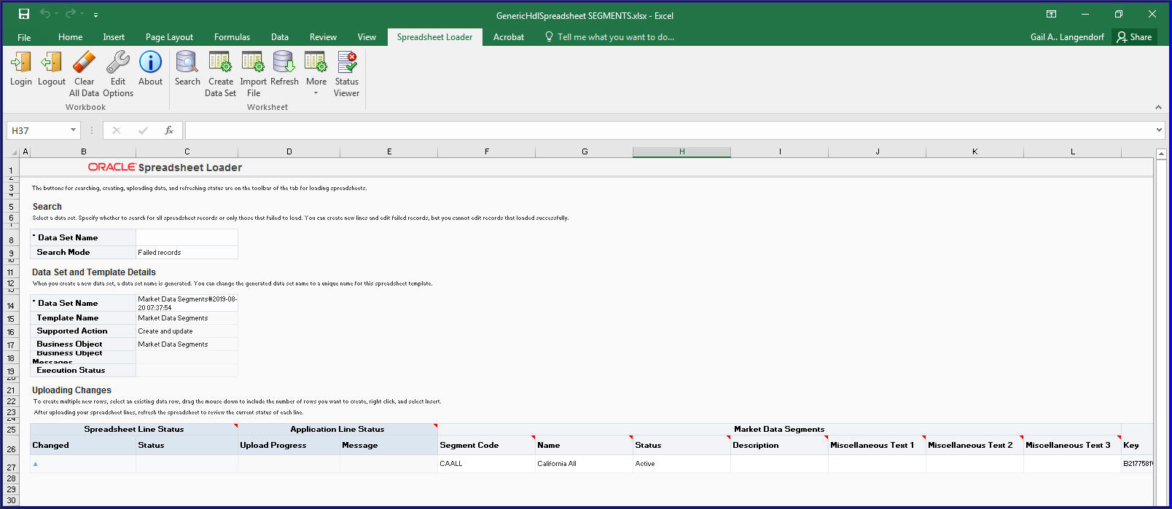This screenshot has width=1172, height=509.
Task: Click the Search data set icon
Action: [187, 63]
